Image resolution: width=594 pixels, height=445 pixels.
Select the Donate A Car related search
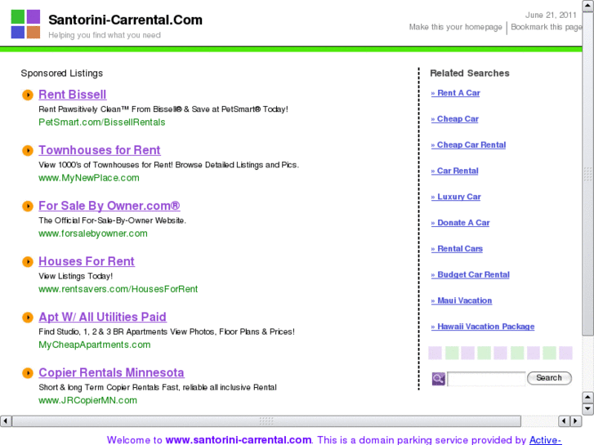click(x=460, y=223)
